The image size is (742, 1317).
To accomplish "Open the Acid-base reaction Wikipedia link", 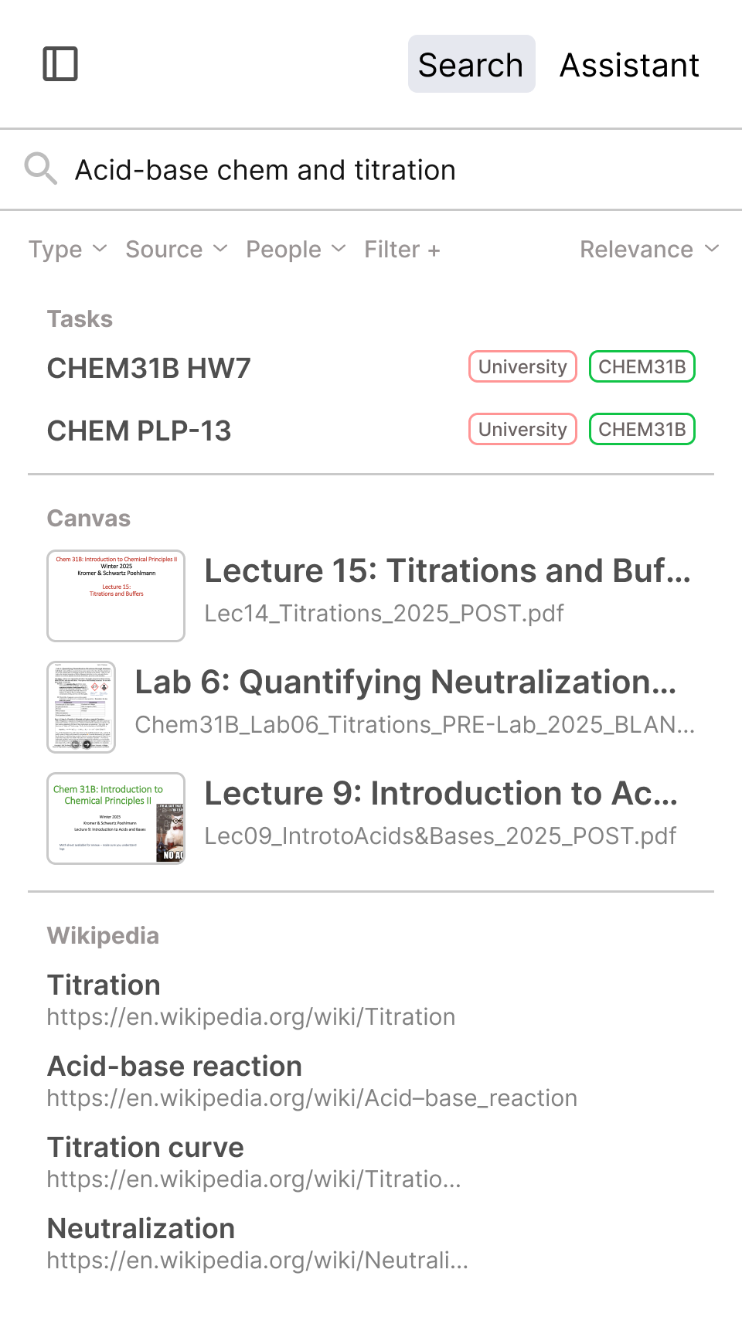I will click(175, 1067).
